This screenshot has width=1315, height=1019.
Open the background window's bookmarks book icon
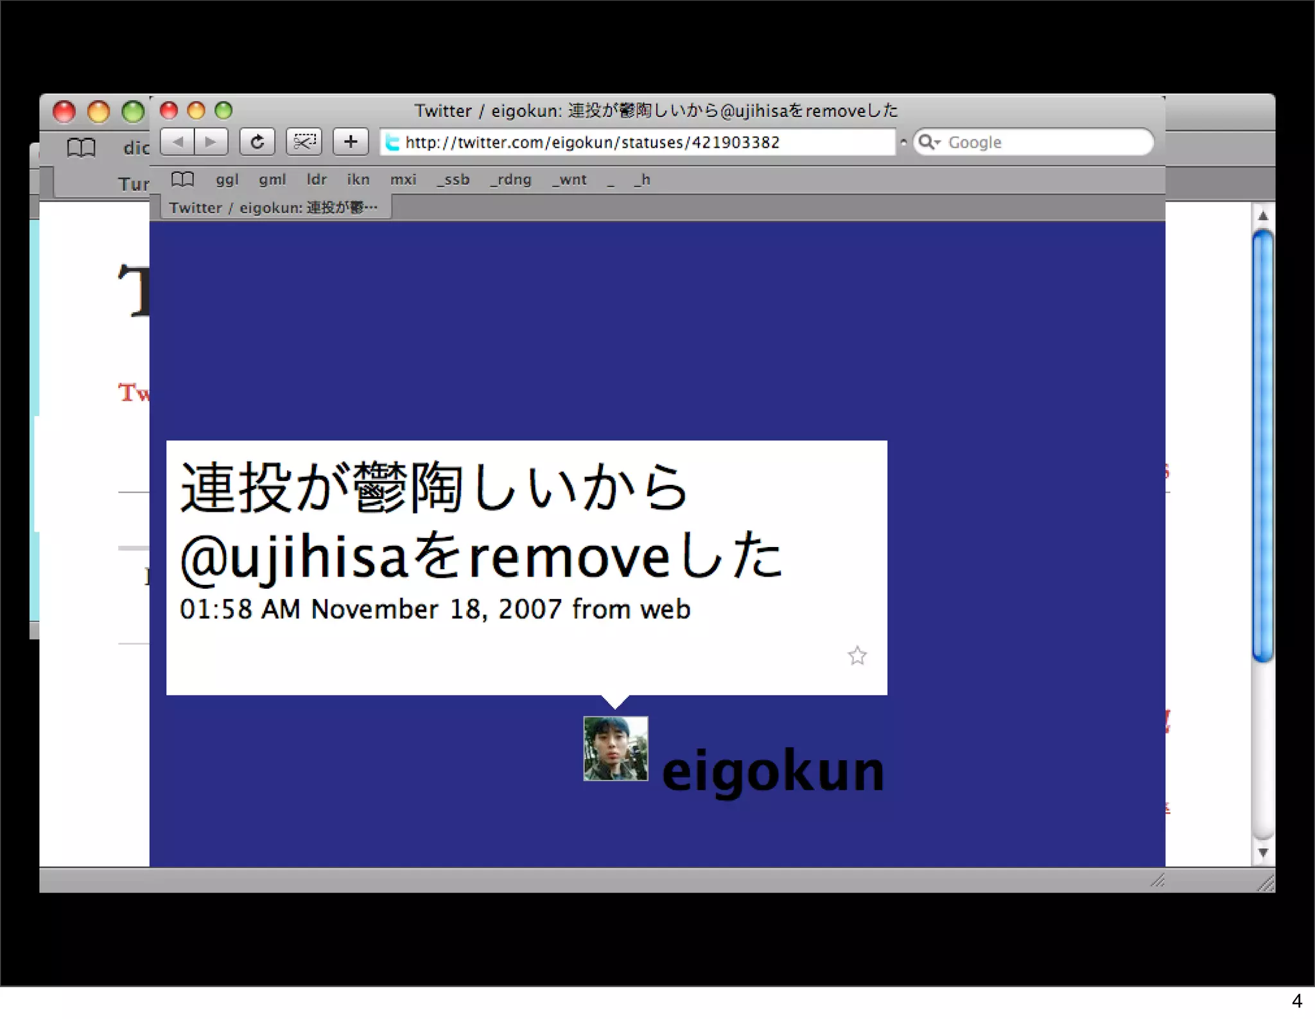[x=82, y=148]
